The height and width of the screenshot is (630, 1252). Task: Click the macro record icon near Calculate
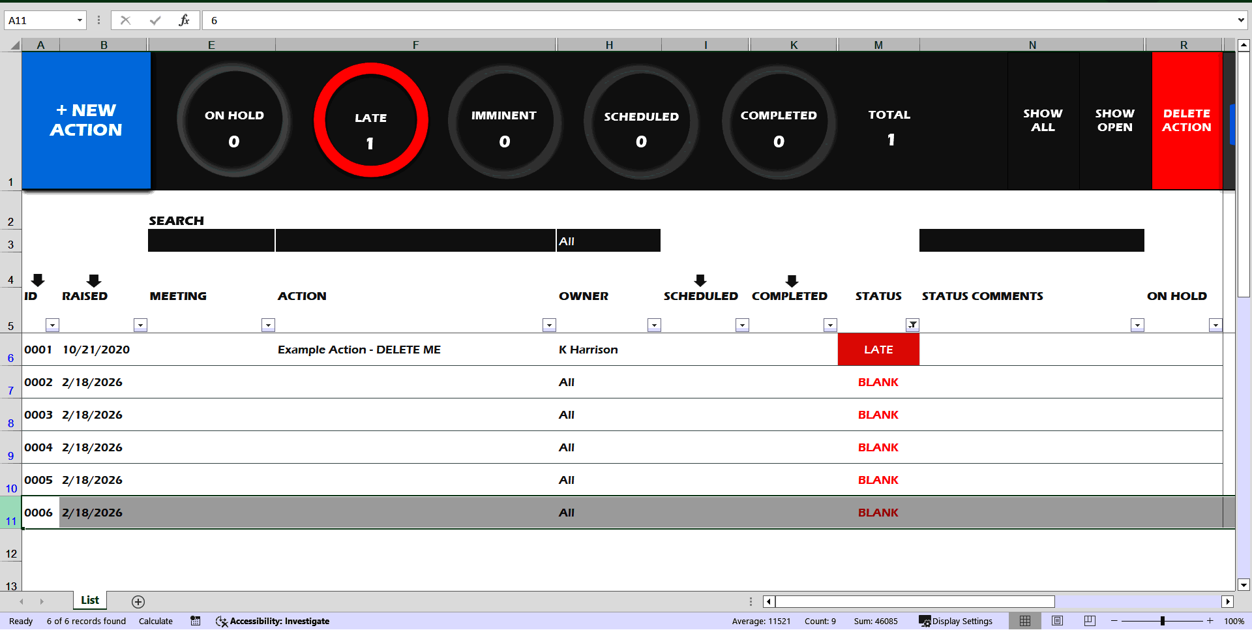tap(195, 621)
